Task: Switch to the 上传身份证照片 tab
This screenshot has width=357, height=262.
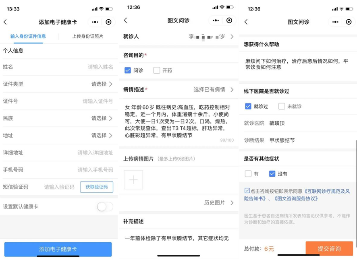Action: tap(88, 36)
